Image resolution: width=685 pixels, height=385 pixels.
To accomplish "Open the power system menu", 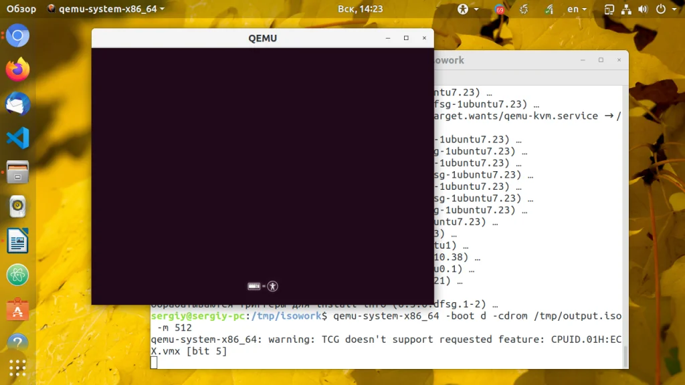I will coord(666,9).
